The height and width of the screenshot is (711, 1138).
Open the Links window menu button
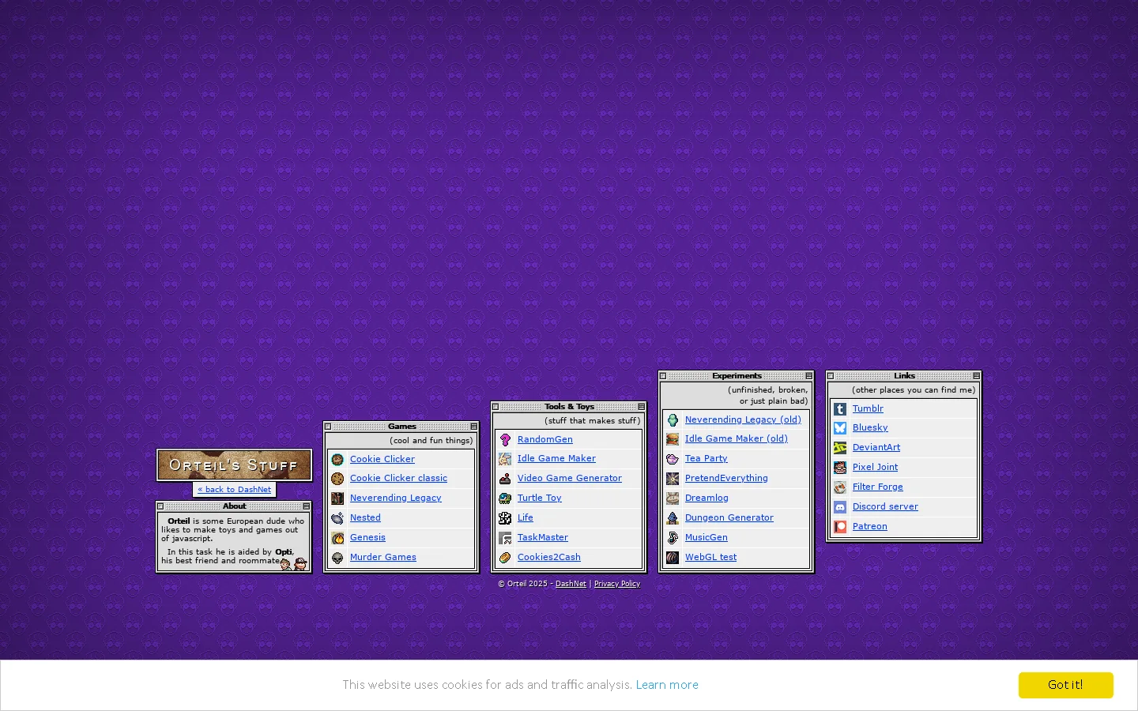[977, 376]
